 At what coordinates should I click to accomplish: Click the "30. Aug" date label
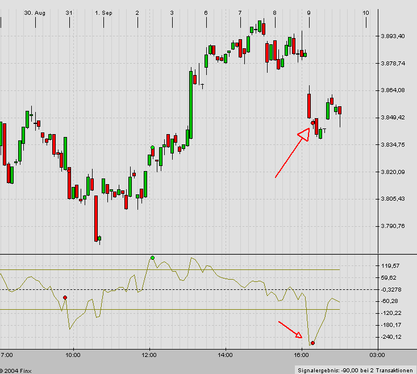(x=35, y=12)
